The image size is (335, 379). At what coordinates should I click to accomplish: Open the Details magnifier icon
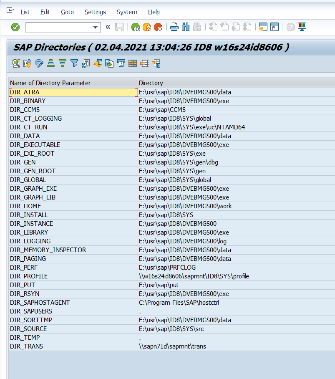click(x=16, y=63)
